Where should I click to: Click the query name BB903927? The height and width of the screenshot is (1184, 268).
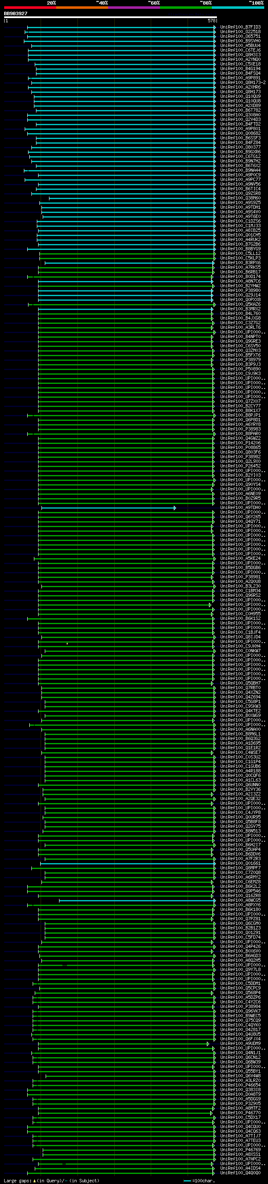[15, 14]
